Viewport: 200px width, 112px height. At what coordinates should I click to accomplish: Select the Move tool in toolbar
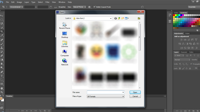(2, 16)
